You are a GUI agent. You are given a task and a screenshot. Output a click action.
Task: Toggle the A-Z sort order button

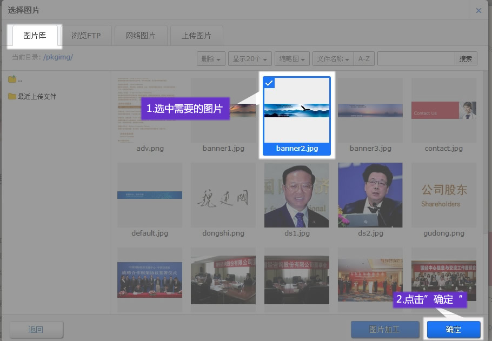tap(364, 59)
